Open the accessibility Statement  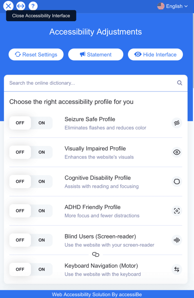point(95,54)
